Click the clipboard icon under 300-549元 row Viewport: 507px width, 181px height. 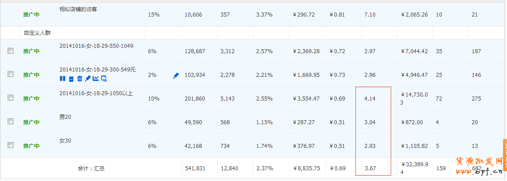click(71, 79)
